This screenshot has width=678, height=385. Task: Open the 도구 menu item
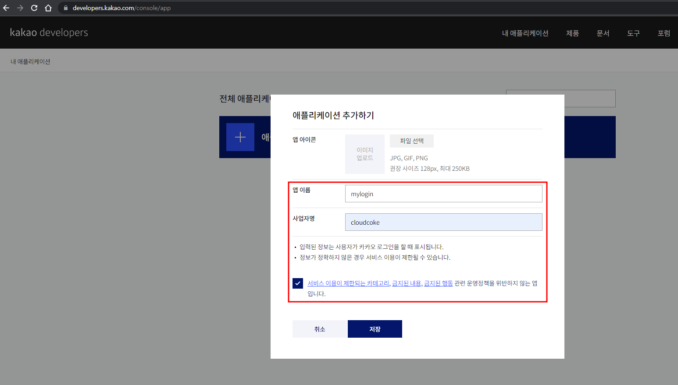click(x=633, y=32)
